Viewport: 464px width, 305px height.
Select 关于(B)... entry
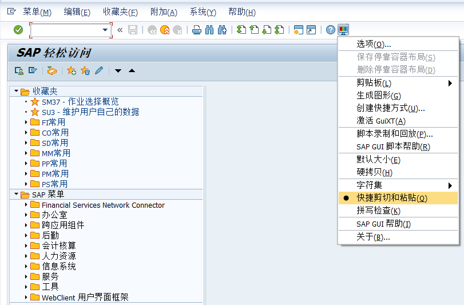(398, 237)
